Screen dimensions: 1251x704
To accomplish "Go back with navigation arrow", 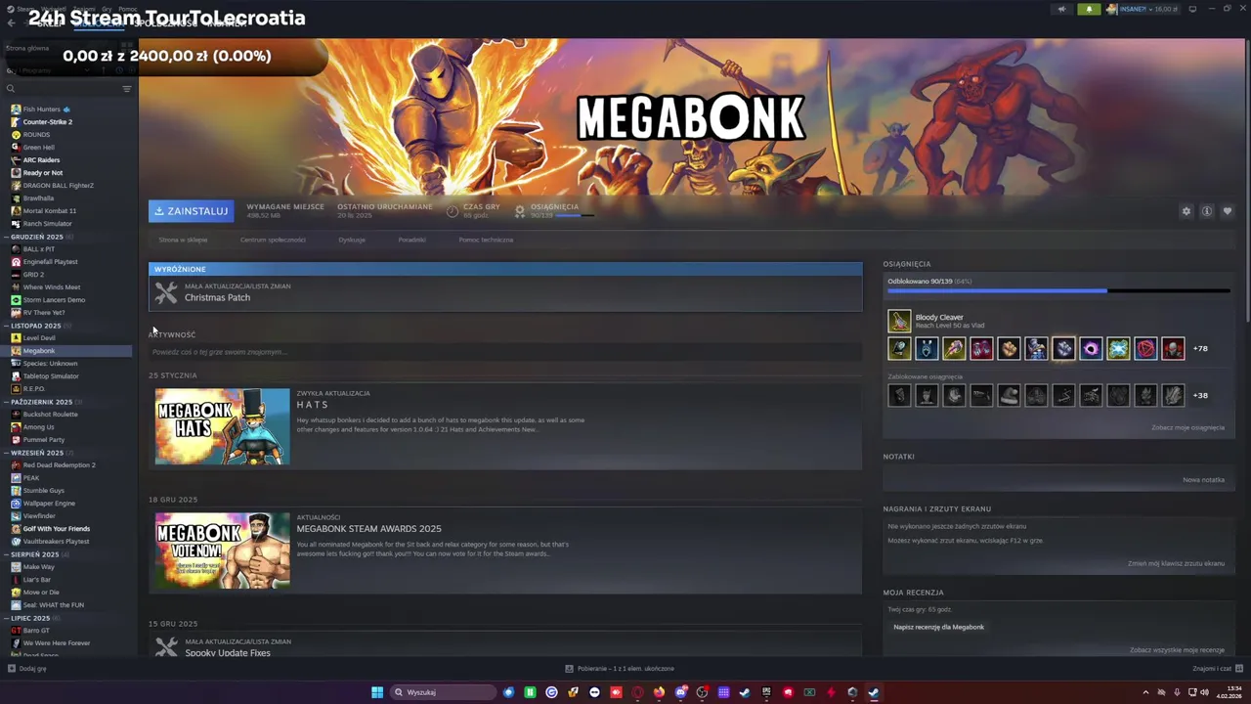I will (11, 22).
